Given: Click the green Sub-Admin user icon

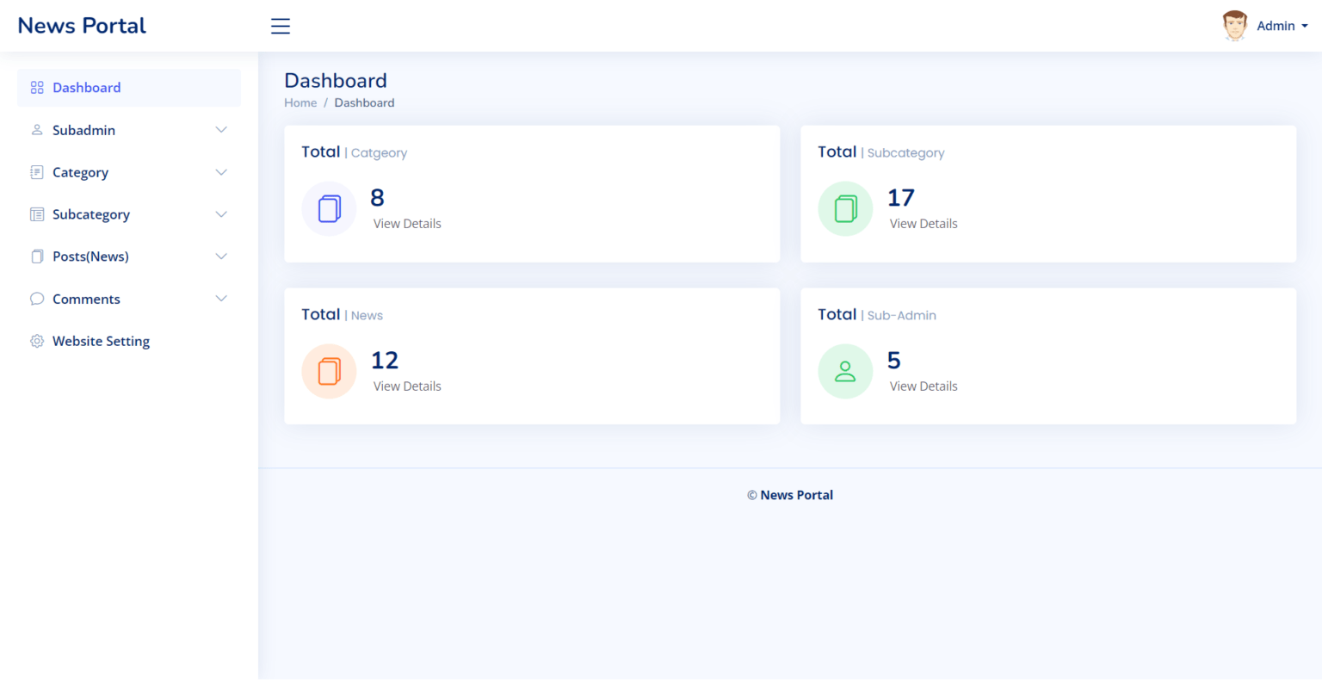Looking at the screenshot, I should tap(845, 371).
